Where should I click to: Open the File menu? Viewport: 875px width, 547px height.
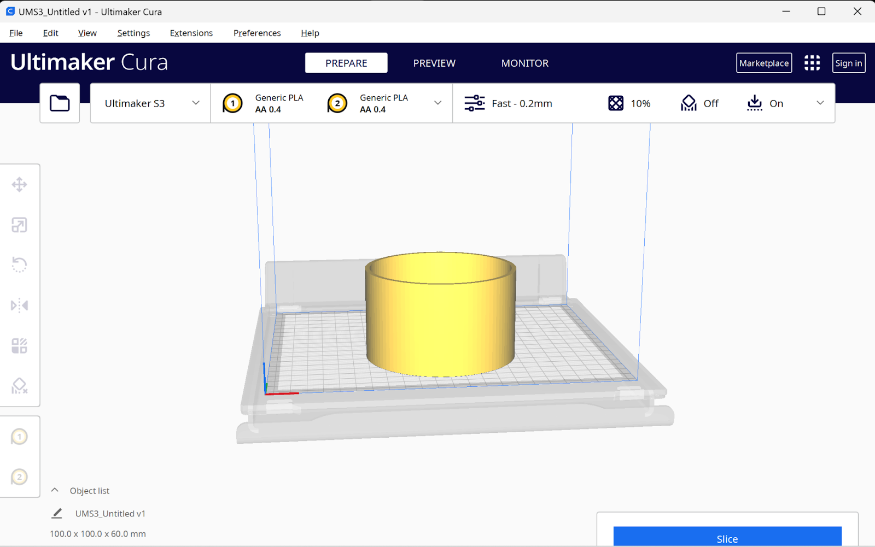pos(16,33)
